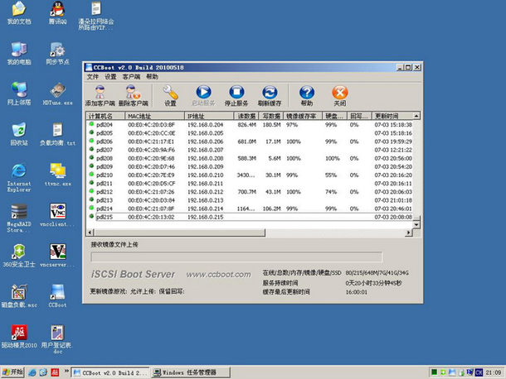Viewport: 506px width, 379px height.
Task: Click the taskbar clock 21:09
Action: click(494, 372)
